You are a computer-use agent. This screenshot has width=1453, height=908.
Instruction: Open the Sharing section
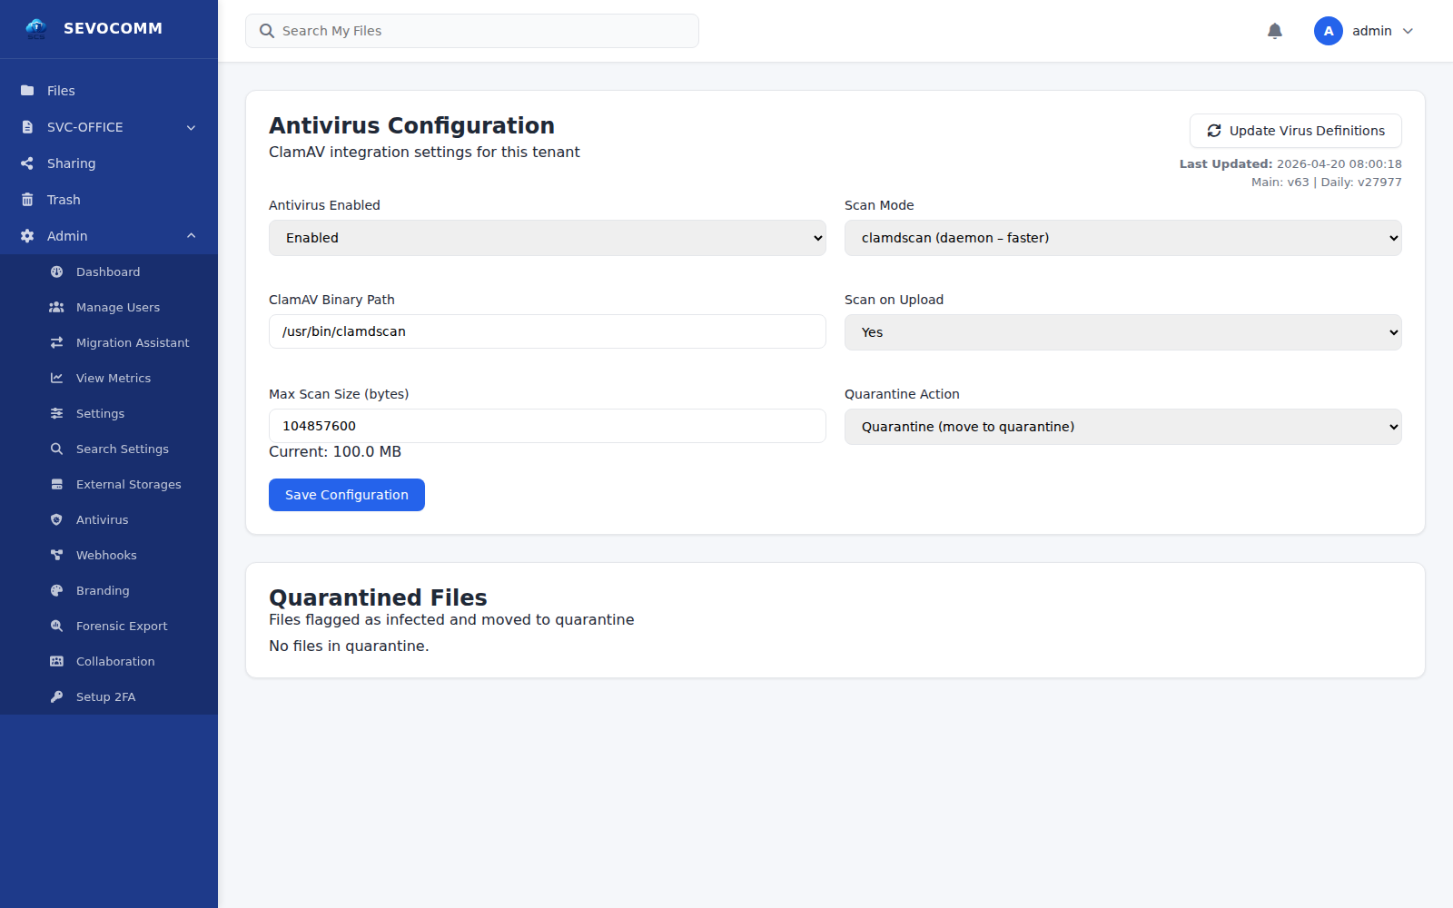71,163
